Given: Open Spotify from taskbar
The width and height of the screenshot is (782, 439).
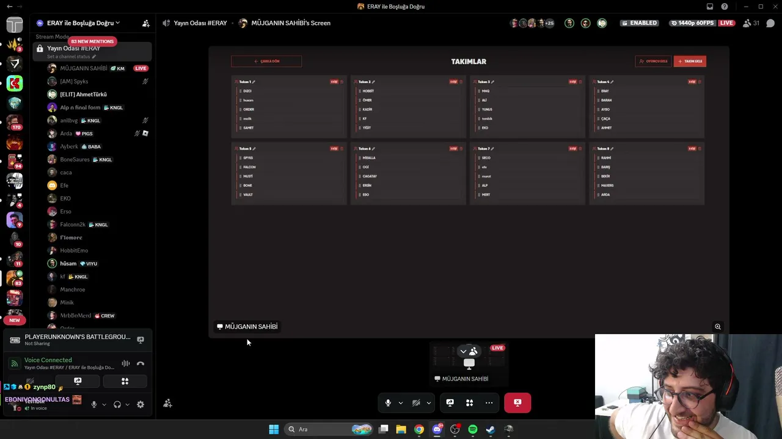Looking at the screenshot, I should pos(472,429).
